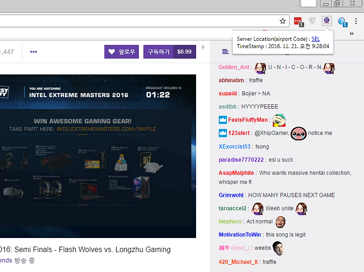This screenshot has height=272, width=364.
Task: Click the 'esl u suck' chat message
Action: (x=281, y=160)
